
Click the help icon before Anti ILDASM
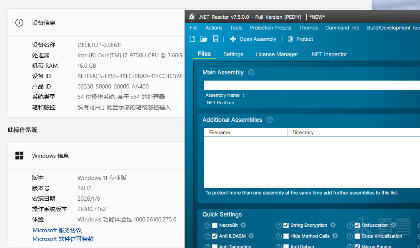pyautogui.click(x=207, y=236)
